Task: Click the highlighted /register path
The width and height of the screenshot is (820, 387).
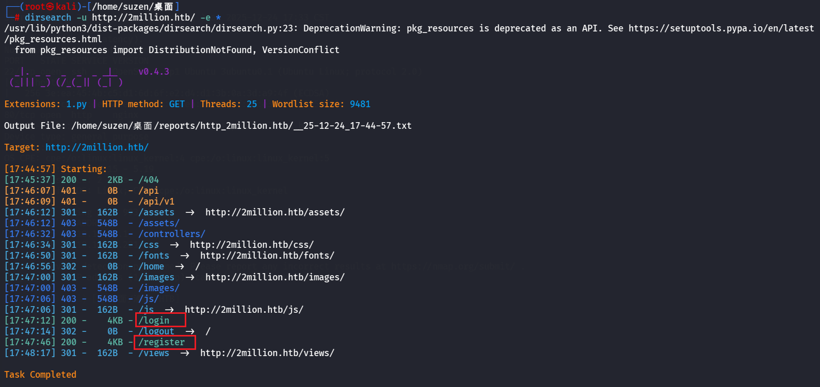Action: (x=162, y=342)
